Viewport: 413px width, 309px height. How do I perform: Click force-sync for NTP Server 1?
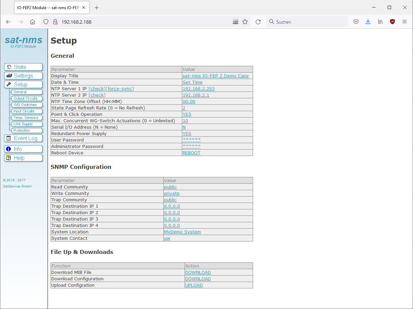120,89
